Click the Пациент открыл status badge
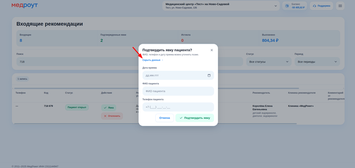The image size is (355, 168). [77, 107]
